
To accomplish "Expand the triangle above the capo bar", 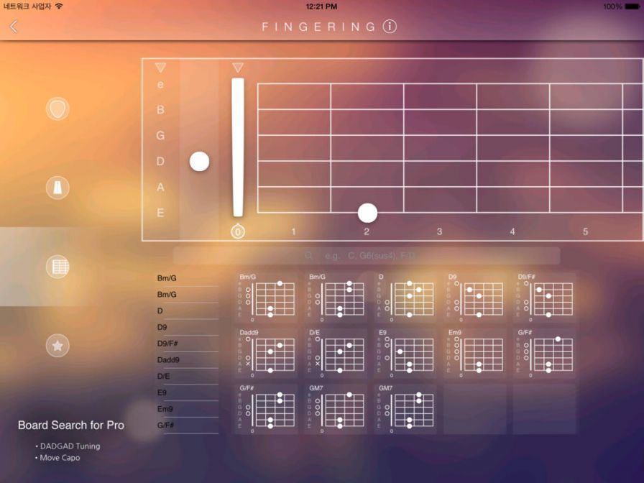I will pyautogui.click(x=238, y=68).
